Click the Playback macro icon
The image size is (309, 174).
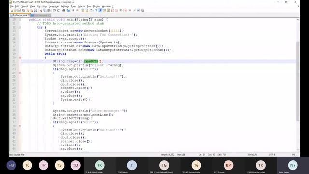[134, 10]
